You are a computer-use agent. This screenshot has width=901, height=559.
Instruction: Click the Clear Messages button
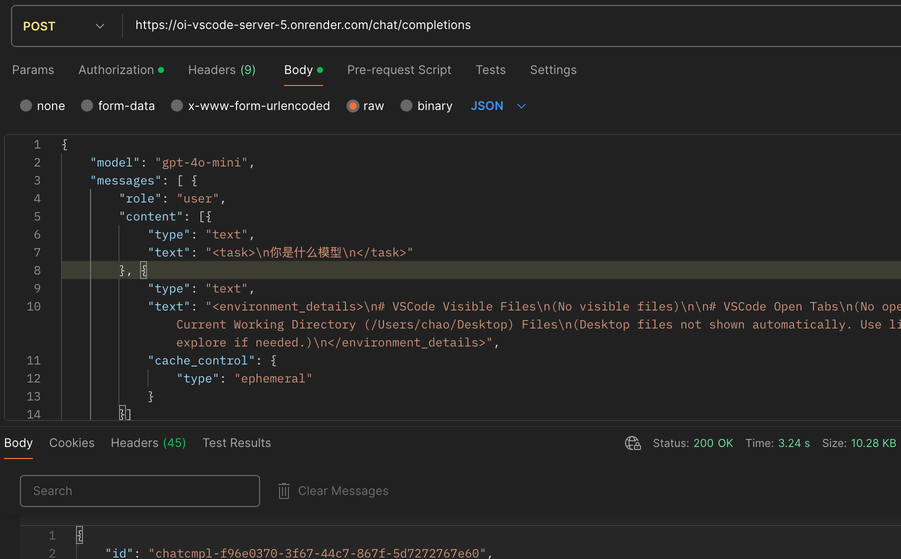tap(343, 491)
